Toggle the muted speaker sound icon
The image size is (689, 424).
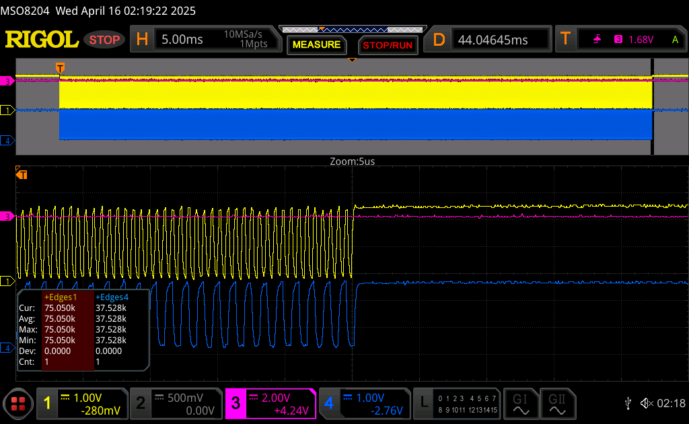point(646,403)
